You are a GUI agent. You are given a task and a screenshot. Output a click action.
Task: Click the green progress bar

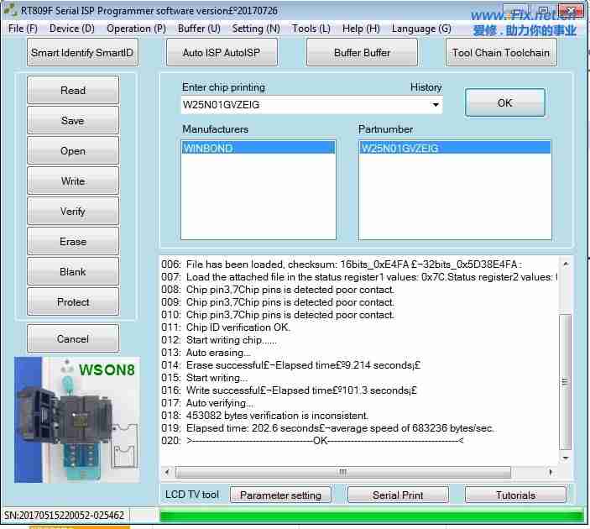tap(371, 516)
